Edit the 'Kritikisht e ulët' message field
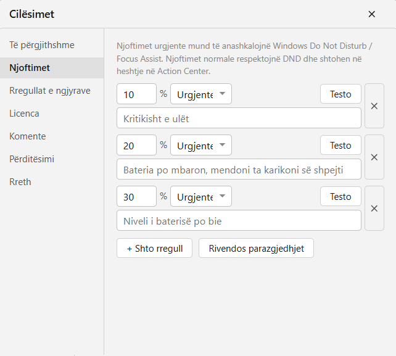Screen dimensions: 396x356 [239, 118]
